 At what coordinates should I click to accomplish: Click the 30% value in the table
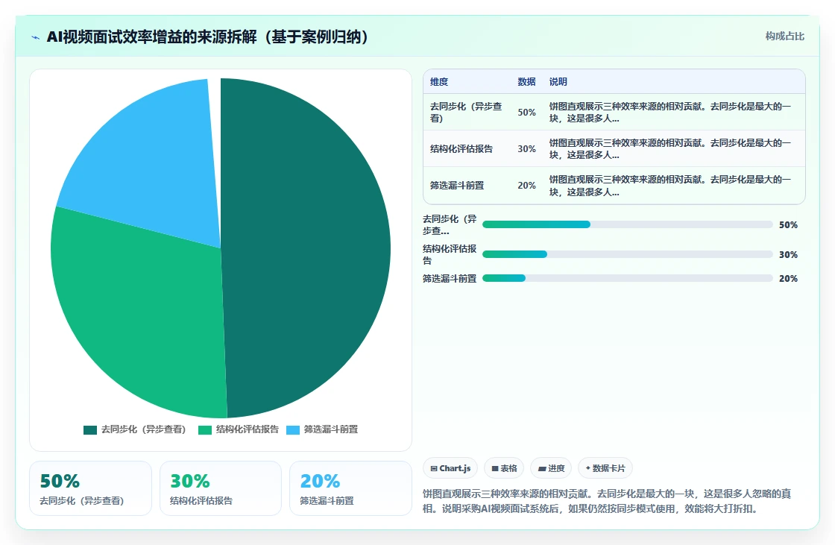pyautogui.click(x=526, y=149)
